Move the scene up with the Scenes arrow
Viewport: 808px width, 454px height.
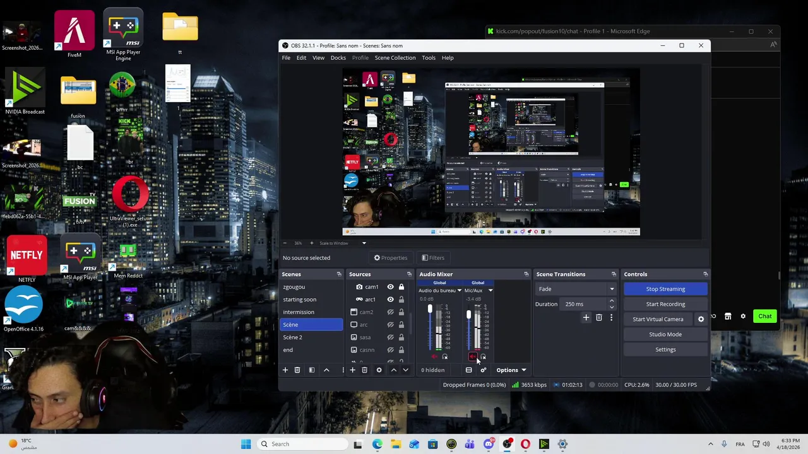tap(326, 370)
